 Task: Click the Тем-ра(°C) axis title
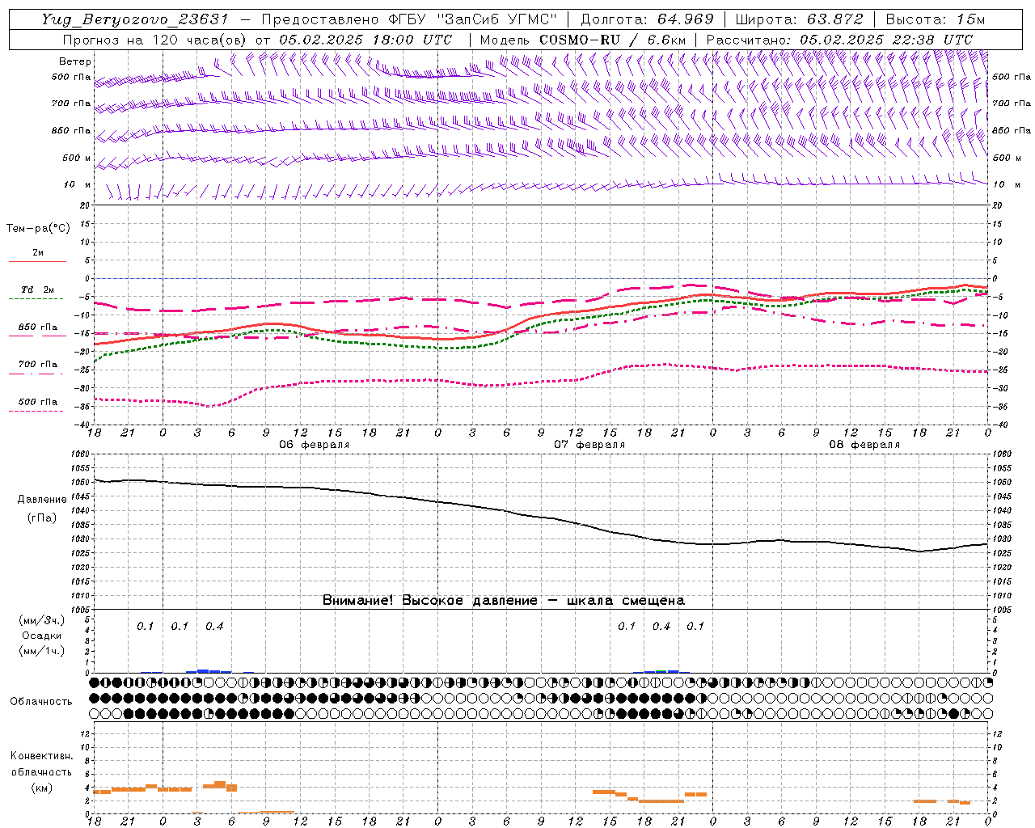38,229
